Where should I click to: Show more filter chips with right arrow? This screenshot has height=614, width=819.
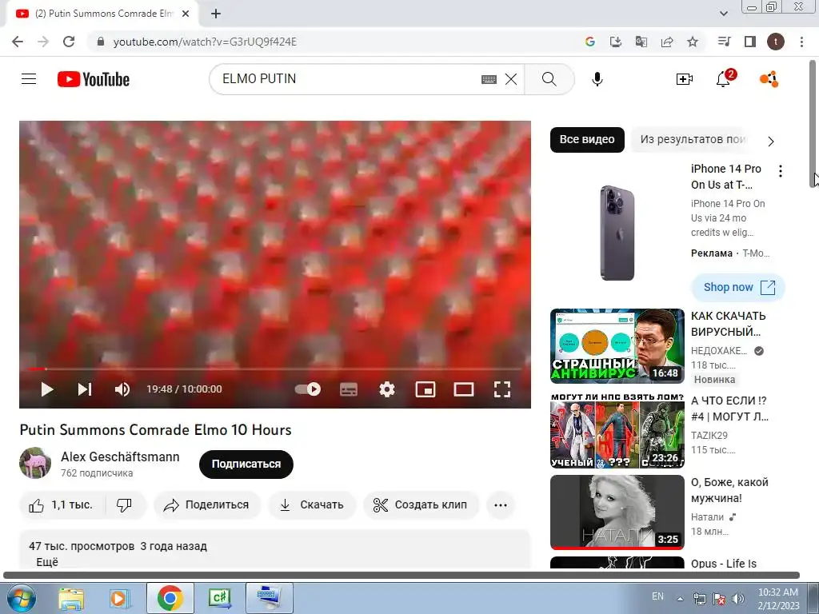(771, 141)
